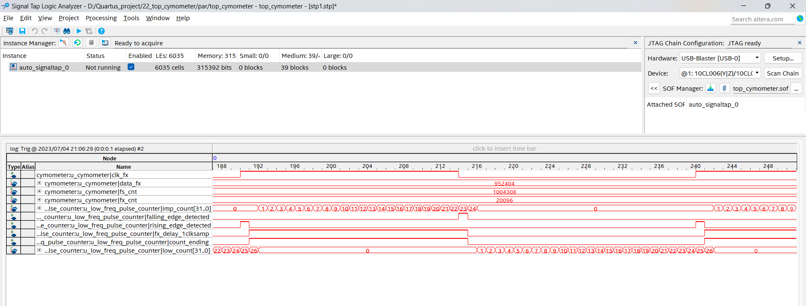806x306 pixels.
Task: Click the Intel globe icon beside search
Action: point(800,19)
